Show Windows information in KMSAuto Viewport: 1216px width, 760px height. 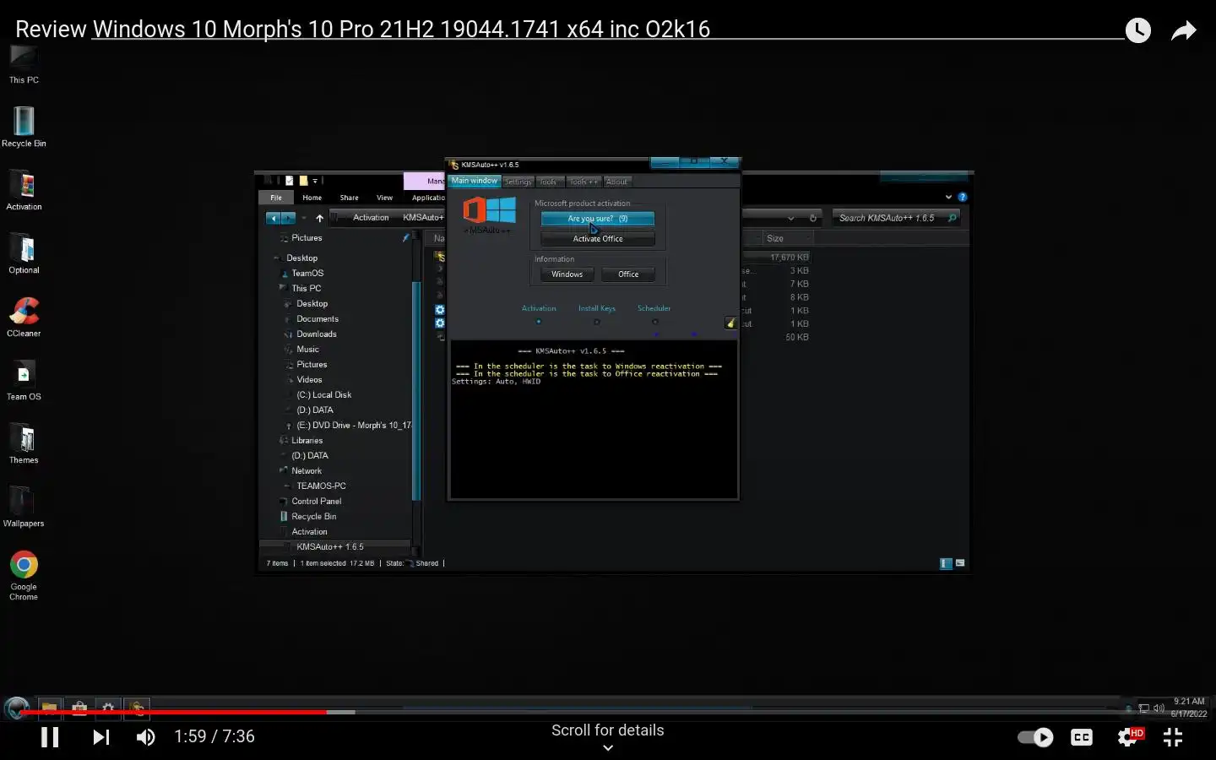point(567,274)
